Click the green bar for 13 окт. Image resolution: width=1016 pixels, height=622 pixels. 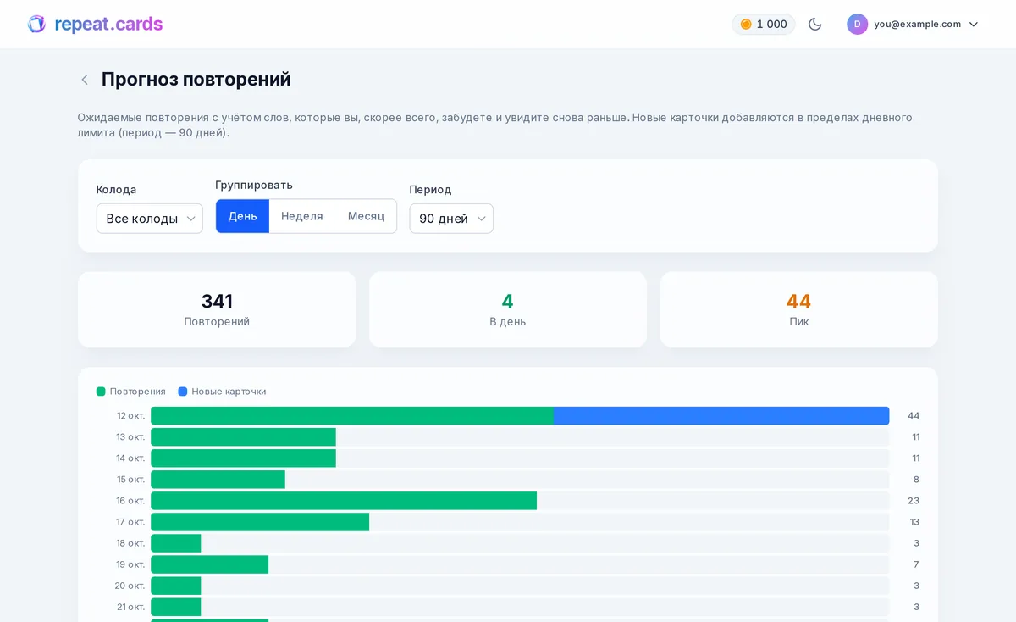coord(243,436)
